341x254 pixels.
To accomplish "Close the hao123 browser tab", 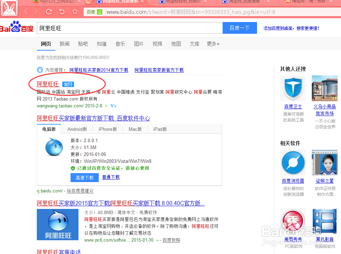I will click(79, 1).
